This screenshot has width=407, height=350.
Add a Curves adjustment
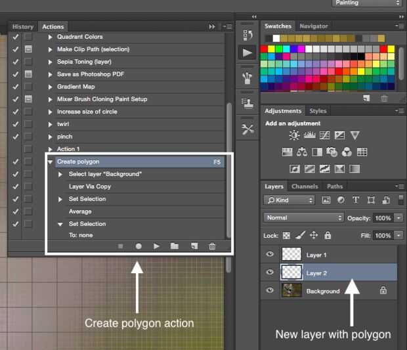coord(325,135)
